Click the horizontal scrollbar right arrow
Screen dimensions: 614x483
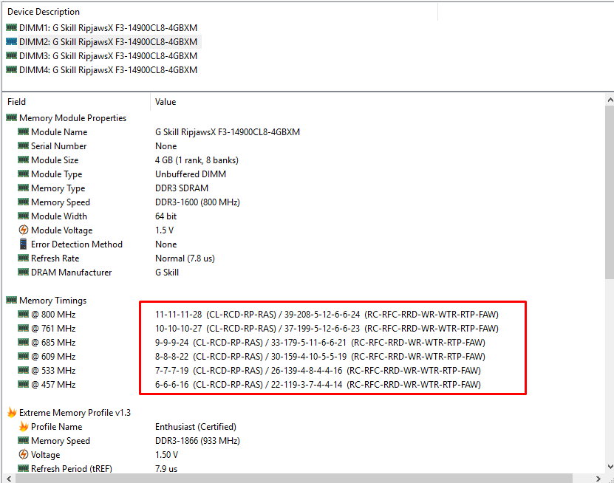598,479
